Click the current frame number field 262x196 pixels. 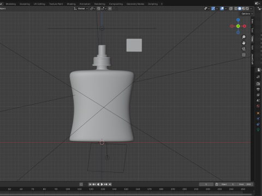tap(206, 185)
